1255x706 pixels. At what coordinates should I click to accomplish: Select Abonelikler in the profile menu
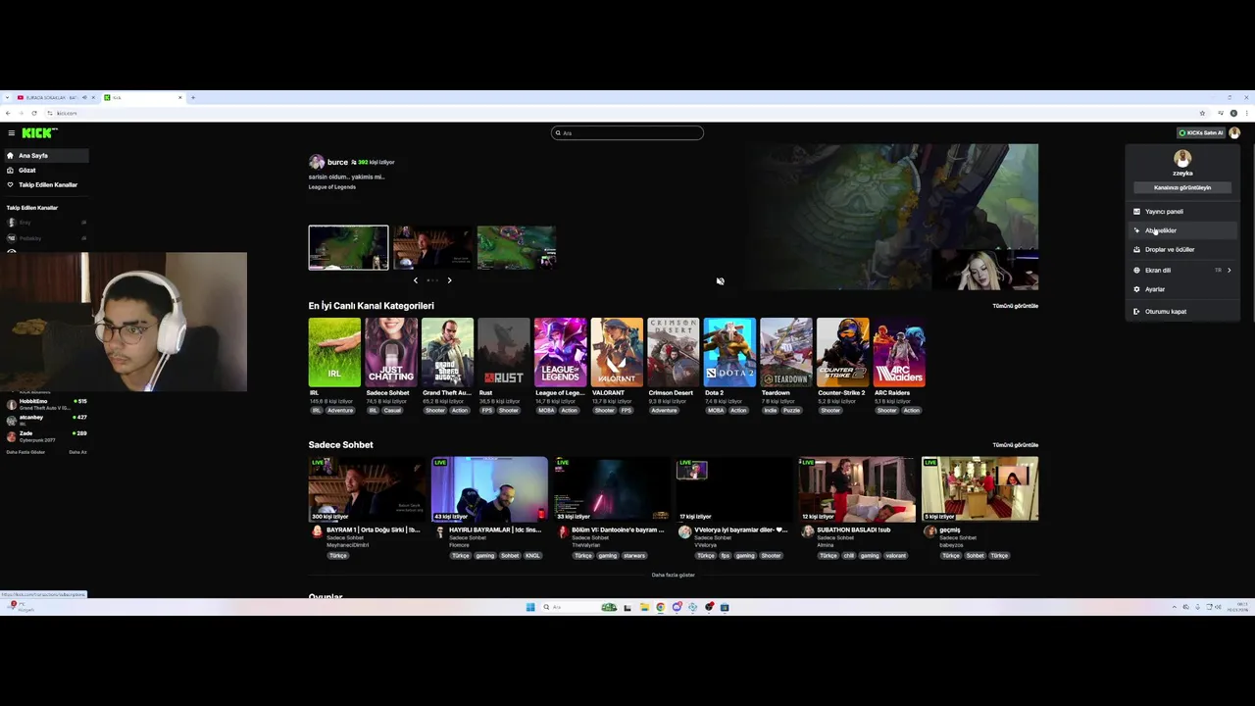pyautogui.click(x=1182, y=230)
